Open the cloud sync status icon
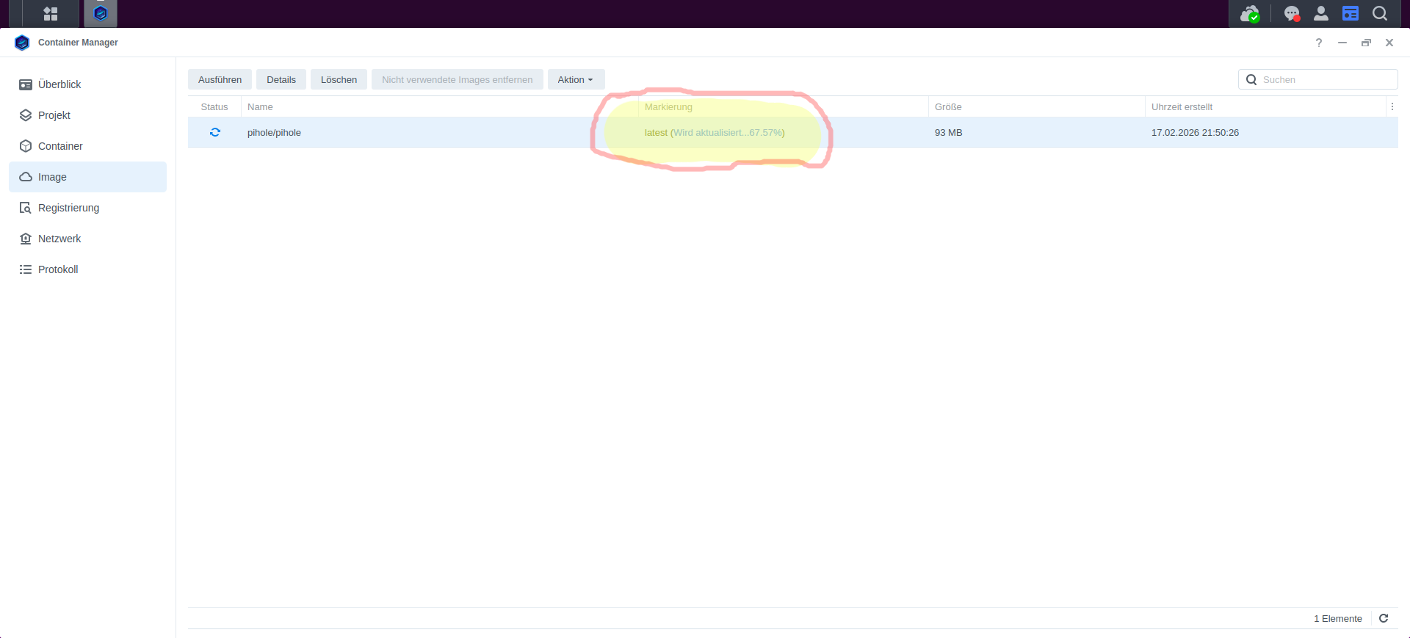The image size is (1410, 638). pyautogui.click(x=1249, y=14)
